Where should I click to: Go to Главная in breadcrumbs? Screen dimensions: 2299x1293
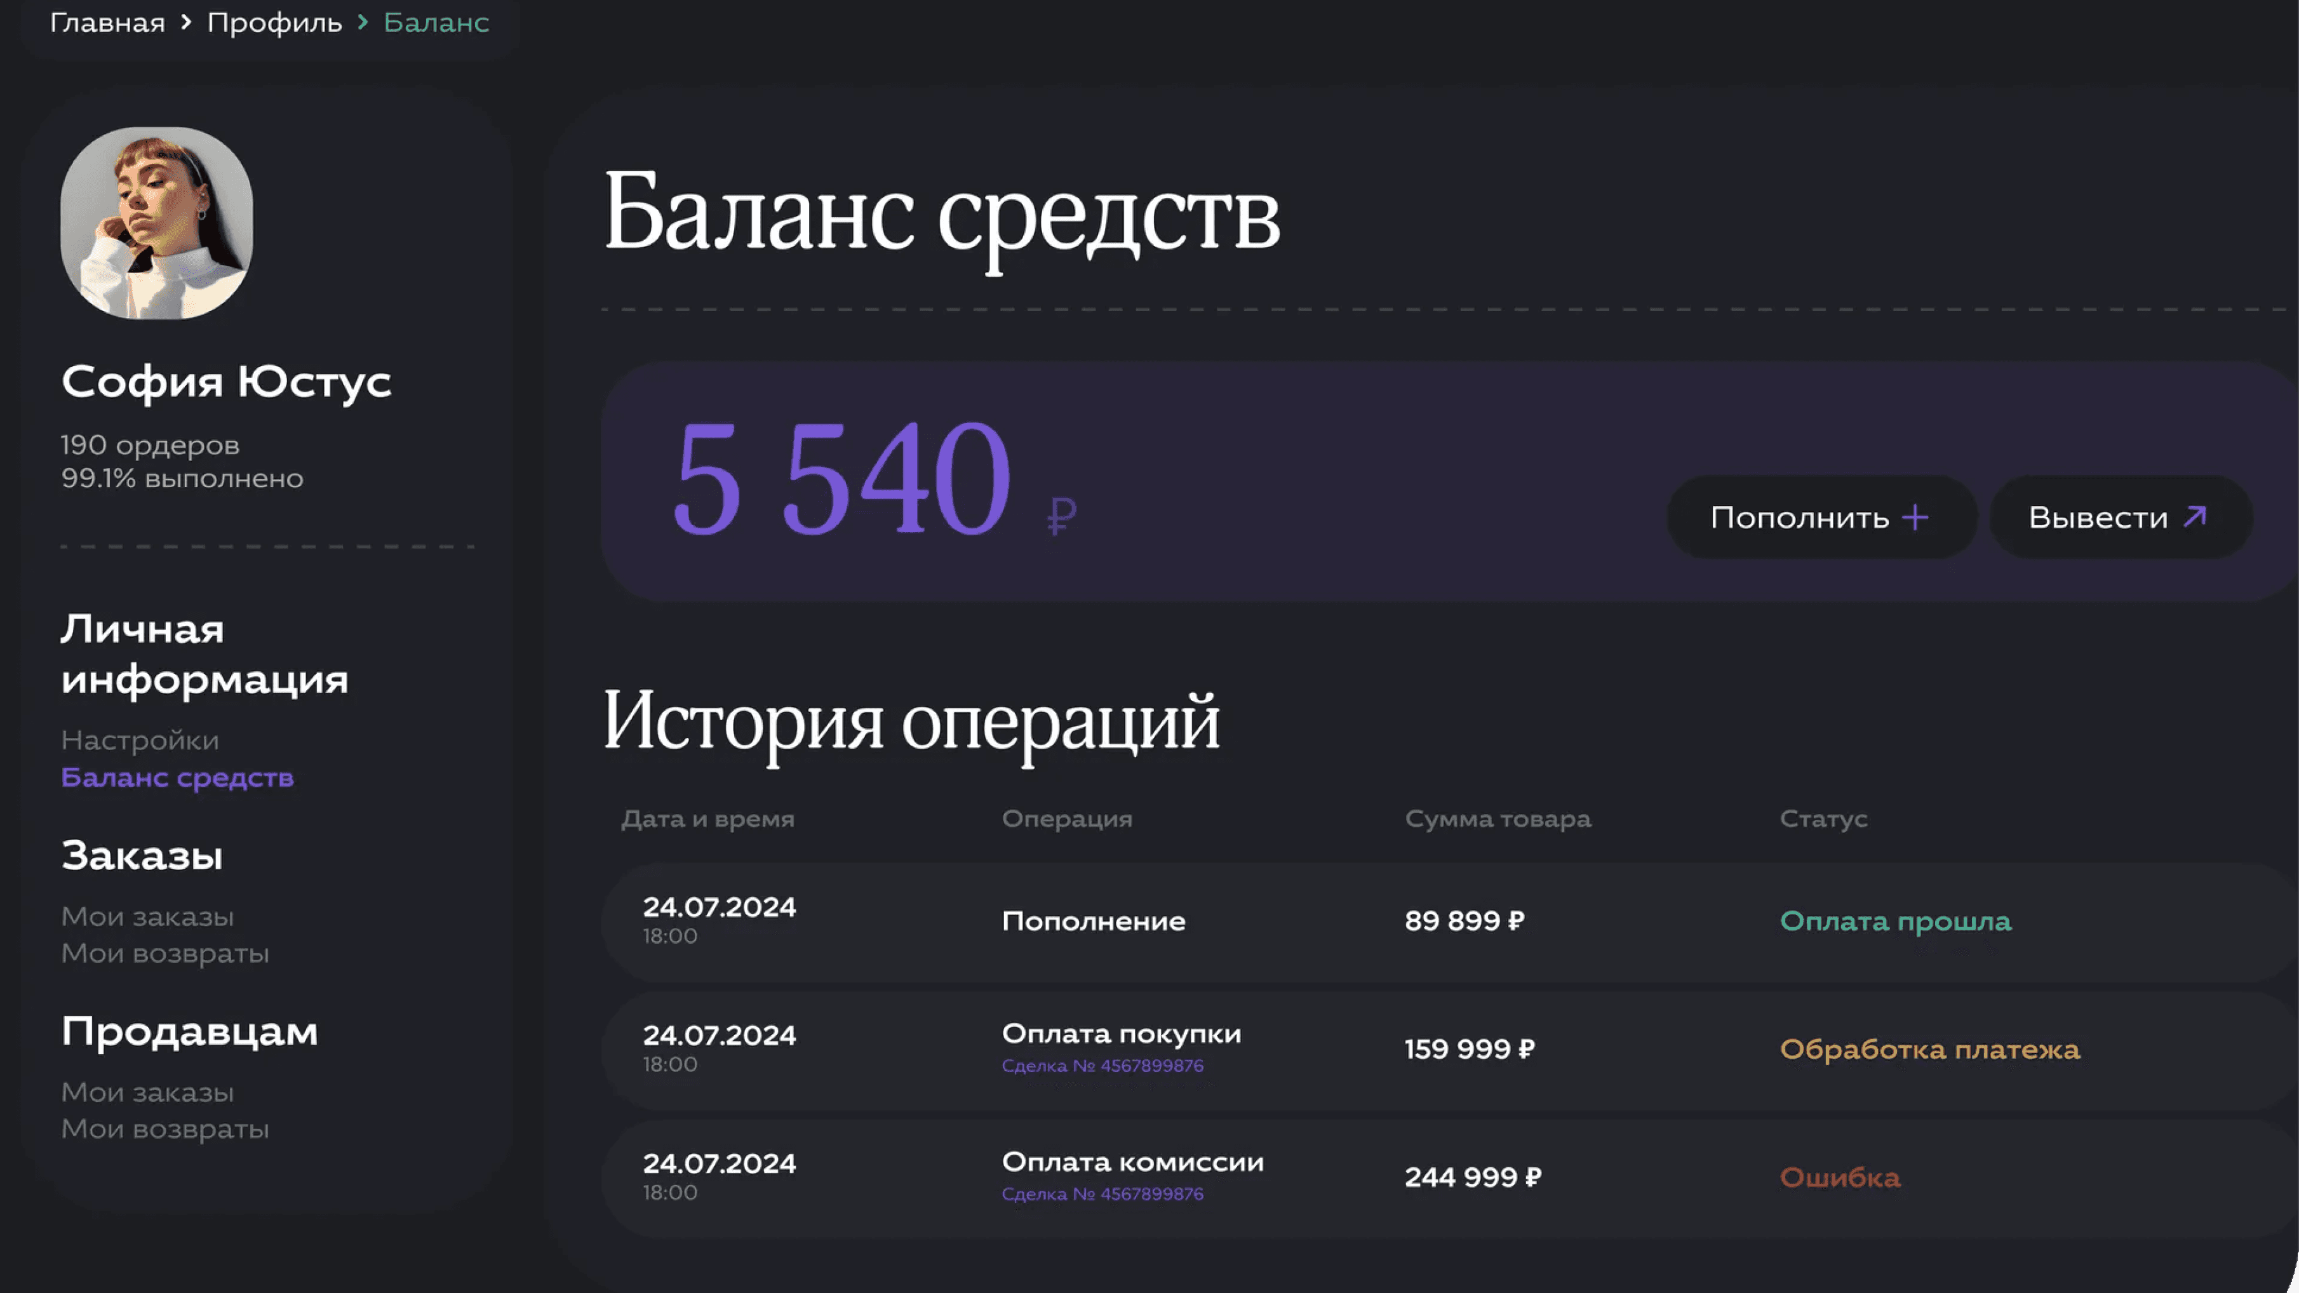click(107, 22)
